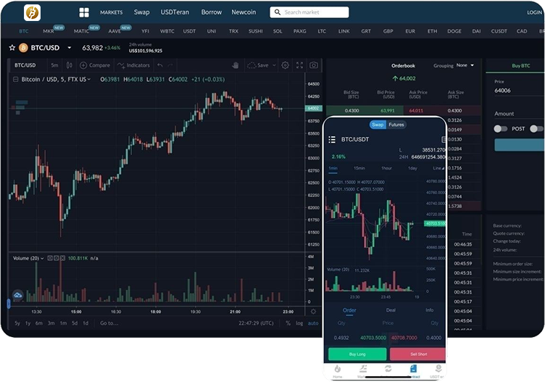Viewport: 545px width, 382px height.
Task: Open the Swap menu in header
Action: [142, 12]
